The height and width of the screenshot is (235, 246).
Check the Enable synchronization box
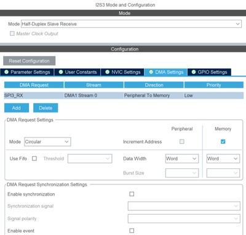point(132,194)
